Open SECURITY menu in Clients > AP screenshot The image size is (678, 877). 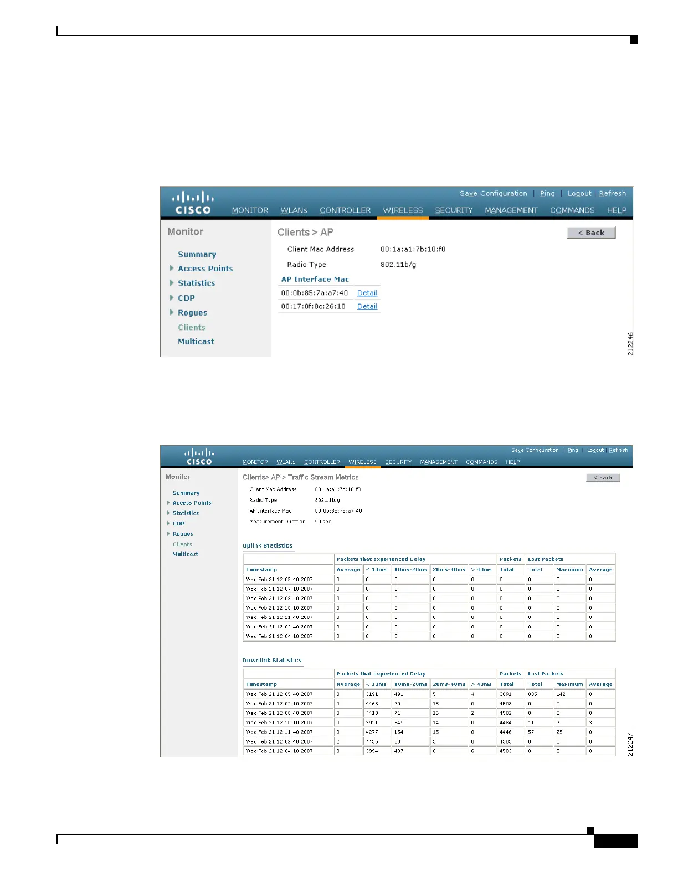pos(454,210)
